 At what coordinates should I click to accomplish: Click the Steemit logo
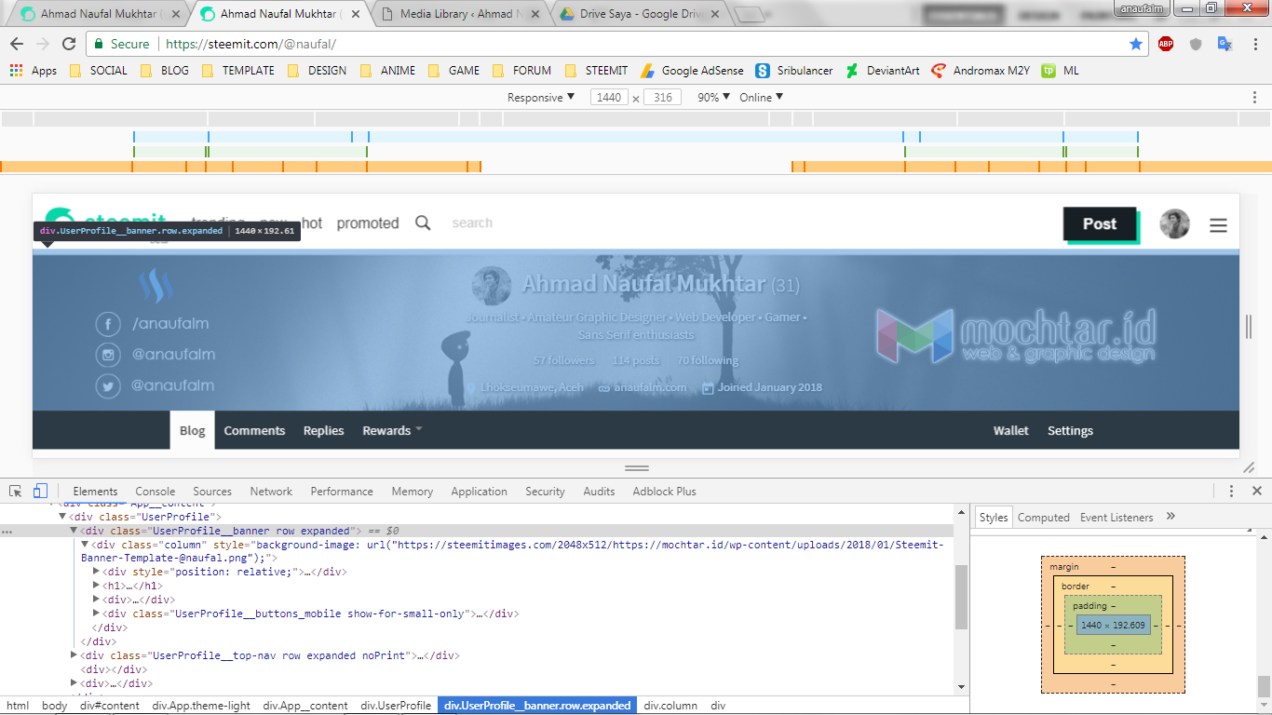pos(105,223)
